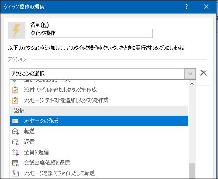Click the reply-all envelope icon
The height and width of the screenshot is (179, 218).
pos(15,152)
